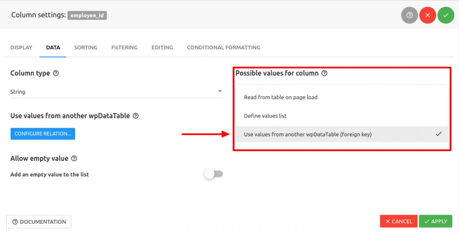Click the red Cancel button
The width and height of the screenshot is (459, 233).
(398, 221)
